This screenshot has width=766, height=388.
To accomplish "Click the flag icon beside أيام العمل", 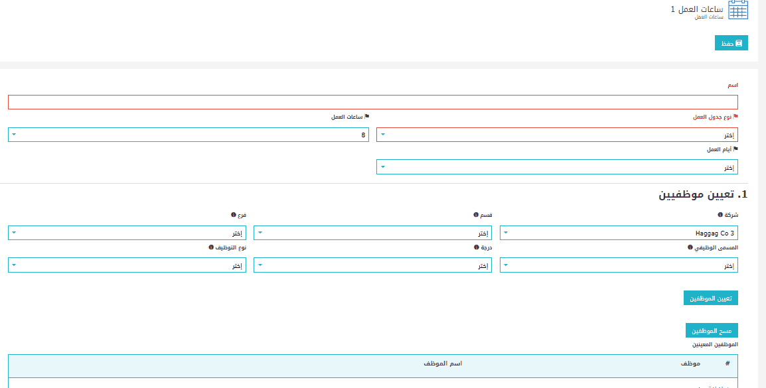I will [x=735, y=149].
